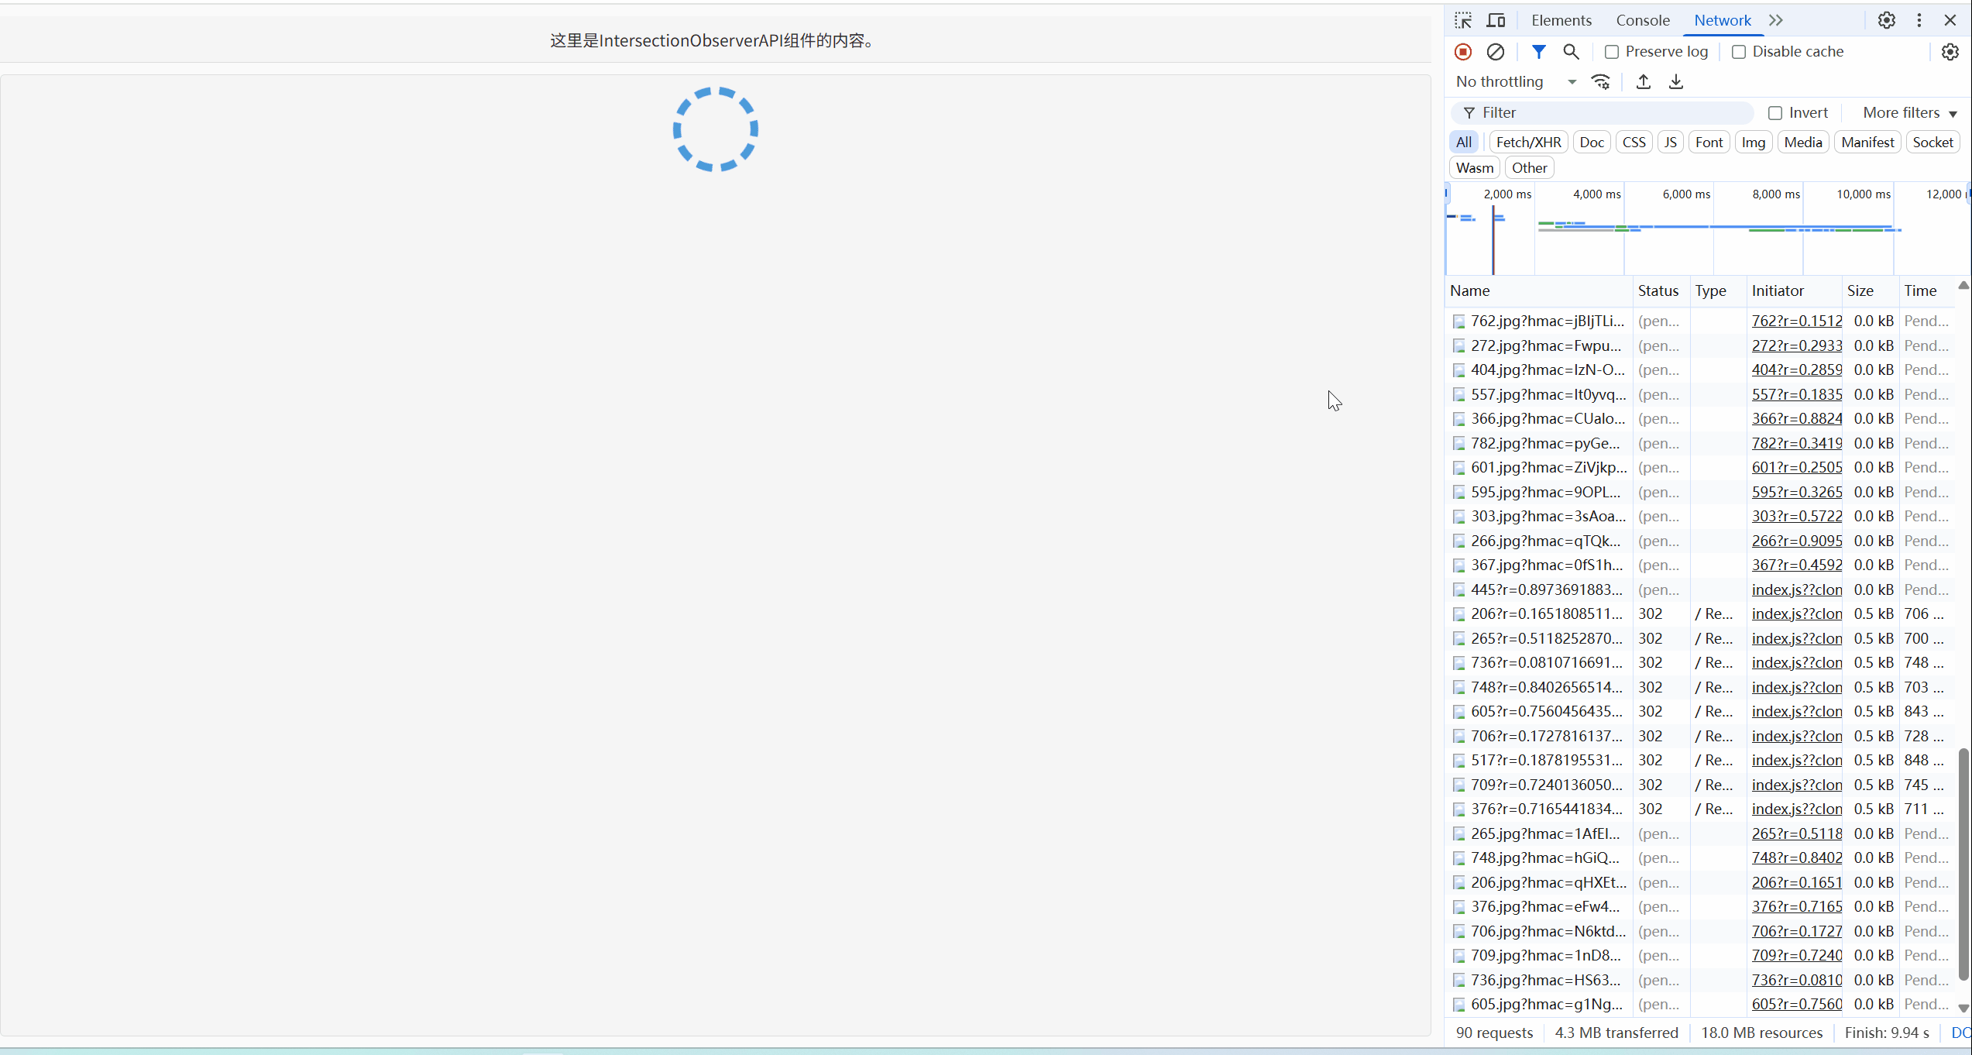
Task: Open initiator link for 445 request
Action: 1797,589
